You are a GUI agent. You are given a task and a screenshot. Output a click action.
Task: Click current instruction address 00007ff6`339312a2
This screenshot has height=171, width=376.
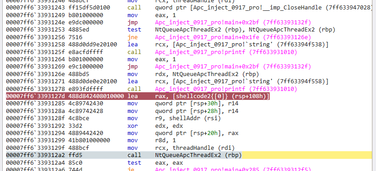35,155
